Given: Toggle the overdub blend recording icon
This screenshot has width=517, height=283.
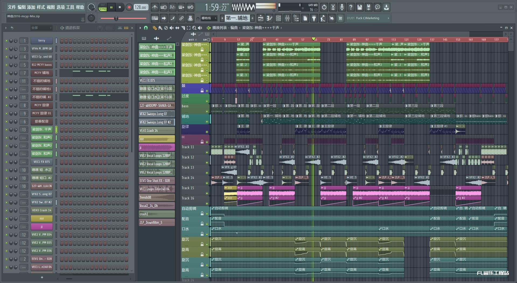Looking at the screenshot, I should (181, 7).
